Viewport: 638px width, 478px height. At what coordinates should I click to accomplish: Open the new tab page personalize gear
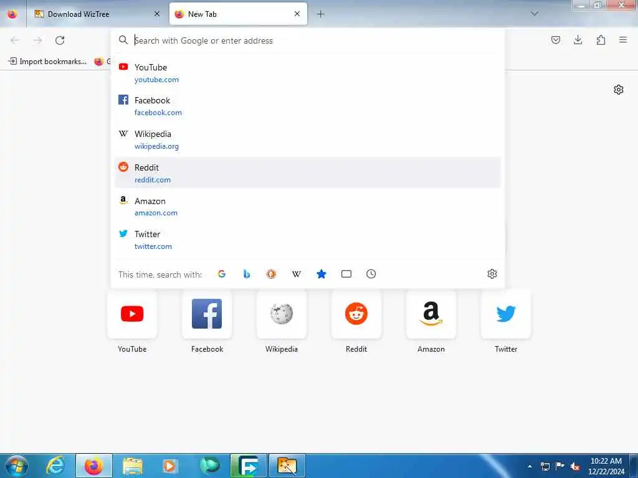coord(619,90)
